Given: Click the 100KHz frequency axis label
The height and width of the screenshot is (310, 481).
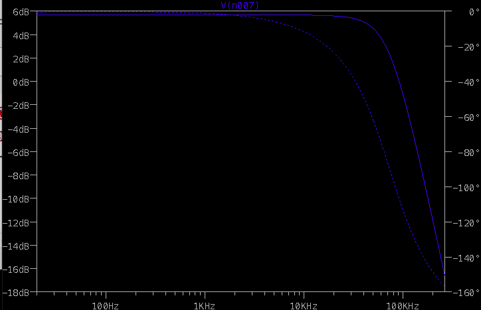Looking at the screenshot, I should point(403,306).
